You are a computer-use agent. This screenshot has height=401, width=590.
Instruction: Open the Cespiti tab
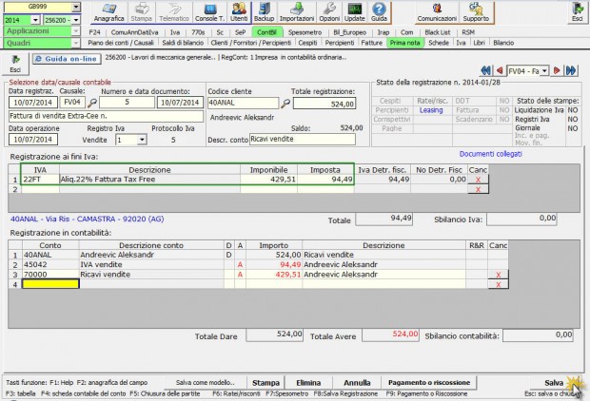307,43
